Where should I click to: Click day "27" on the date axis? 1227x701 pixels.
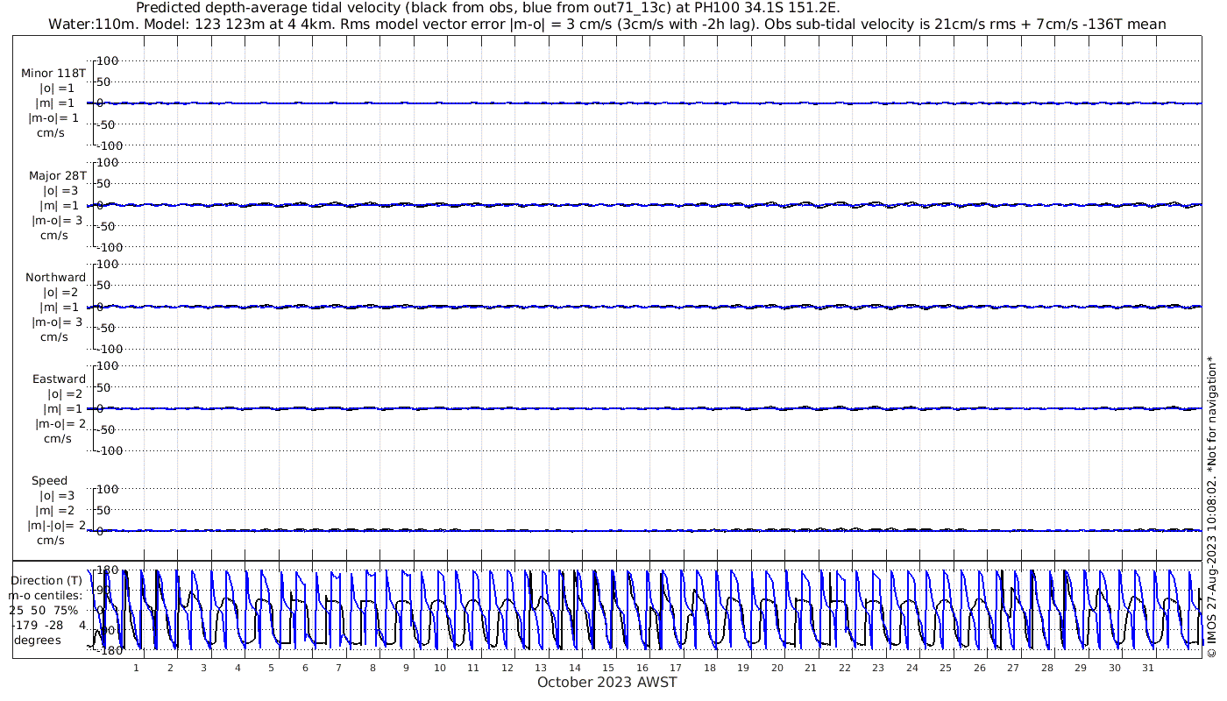1013,668
